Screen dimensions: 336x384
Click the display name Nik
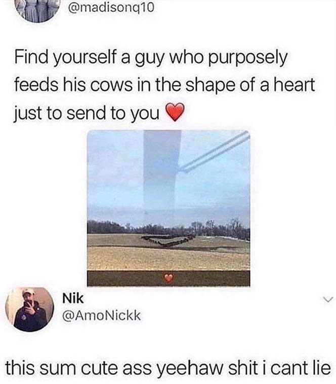click(73, 299)
